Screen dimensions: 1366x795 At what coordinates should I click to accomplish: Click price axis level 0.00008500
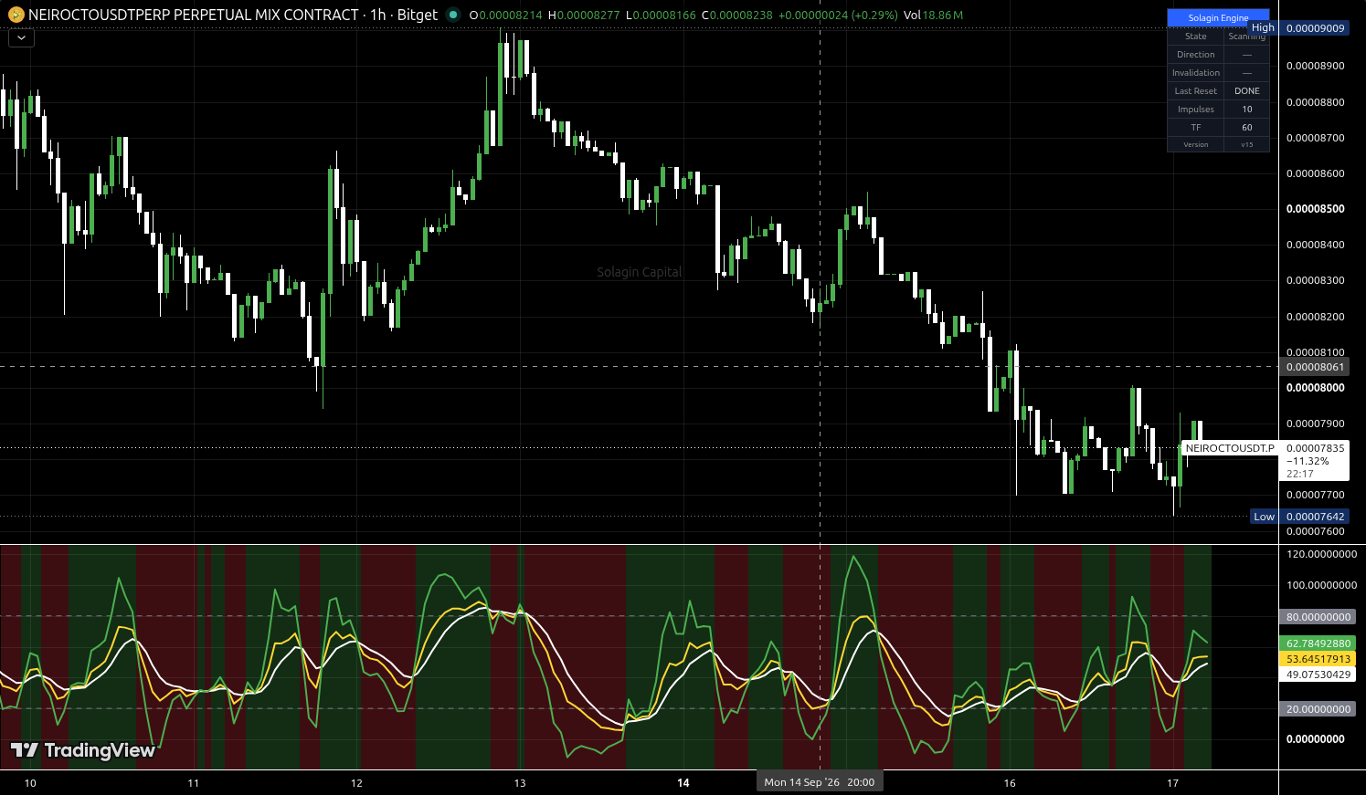coord(1315,209)
